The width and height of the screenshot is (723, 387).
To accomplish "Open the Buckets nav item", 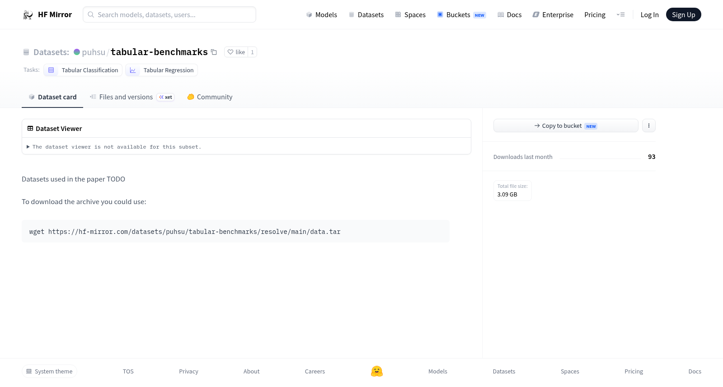I will 461,15.
